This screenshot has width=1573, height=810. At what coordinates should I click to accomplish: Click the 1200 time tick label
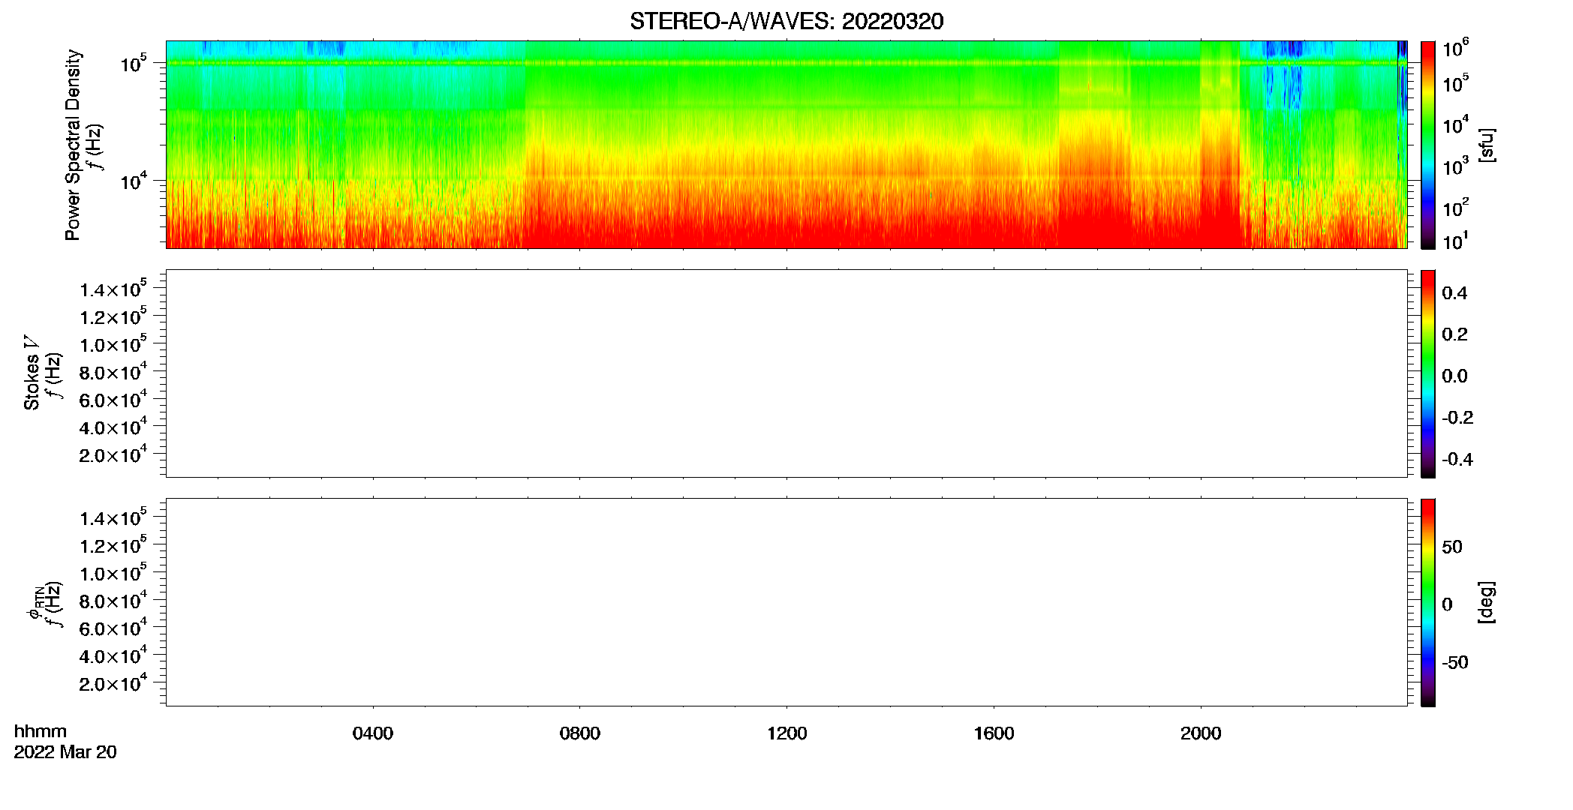click(x=787, y=733)
